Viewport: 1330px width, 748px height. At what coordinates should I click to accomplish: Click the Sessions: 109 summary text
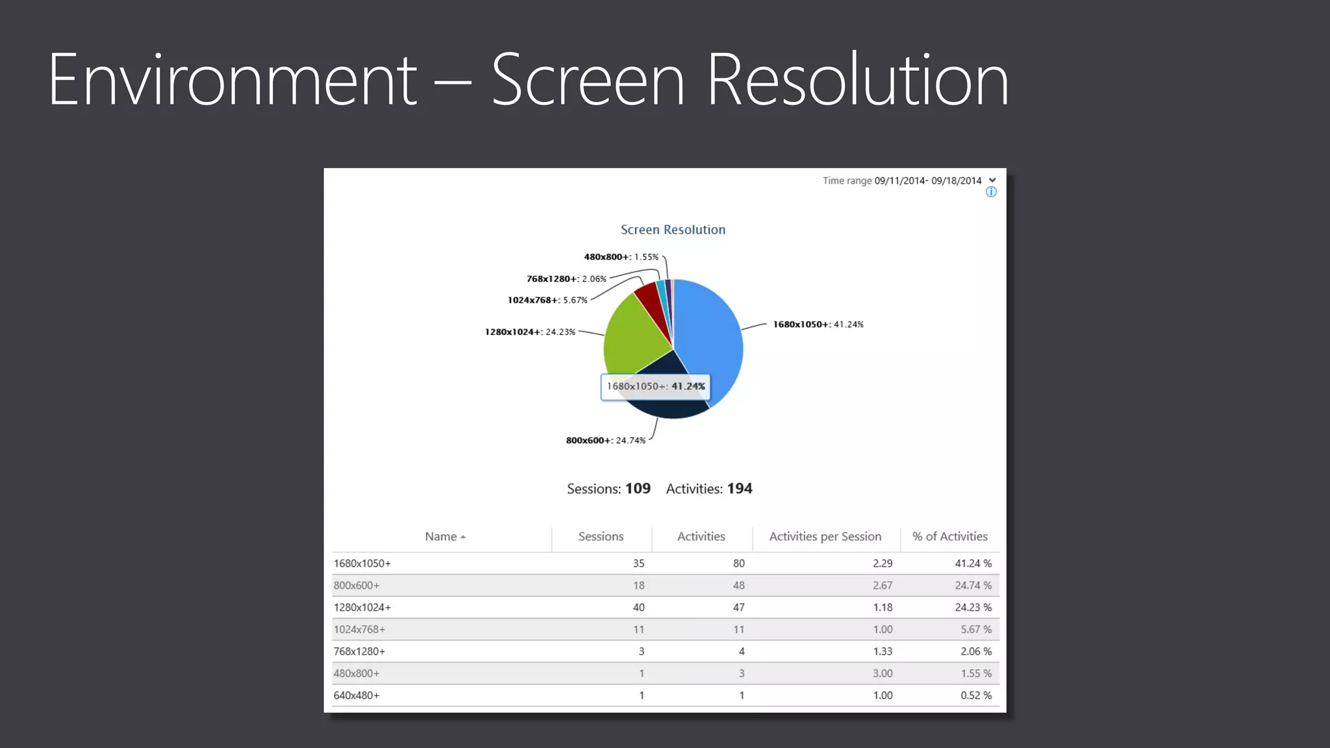pyautogui.click(x=609, y=488)
